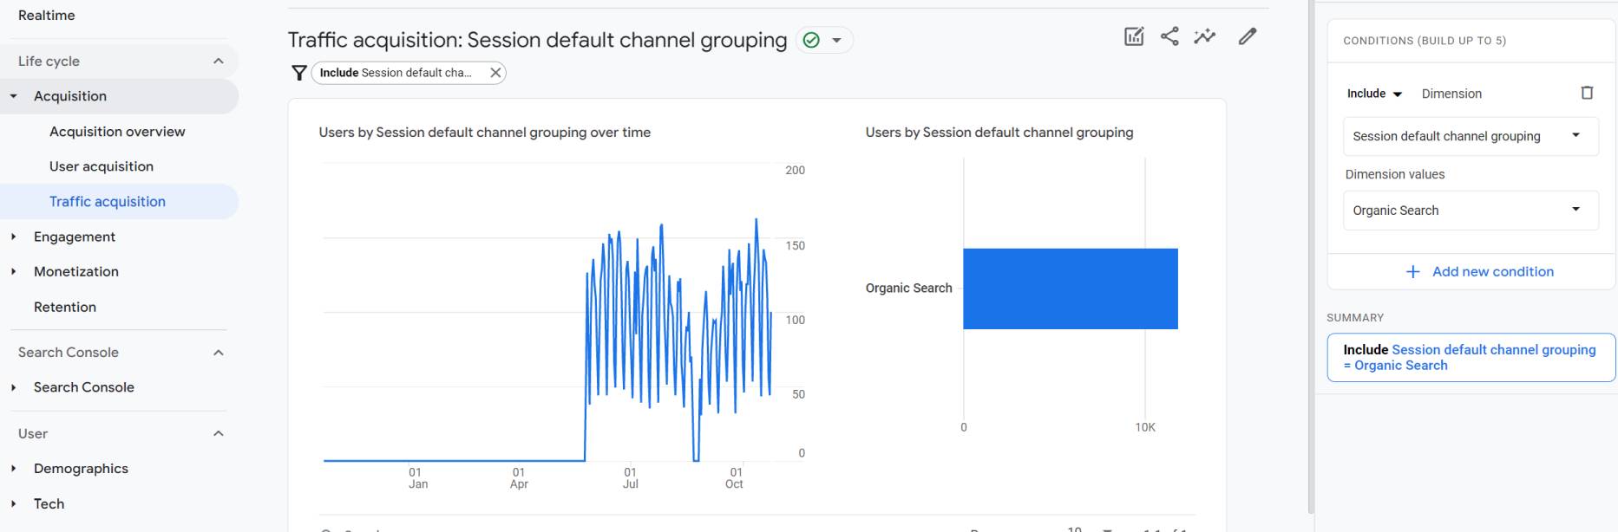Screen dimensions: 1618x532
Task: Open the Retention report
Action: (65, 307)
